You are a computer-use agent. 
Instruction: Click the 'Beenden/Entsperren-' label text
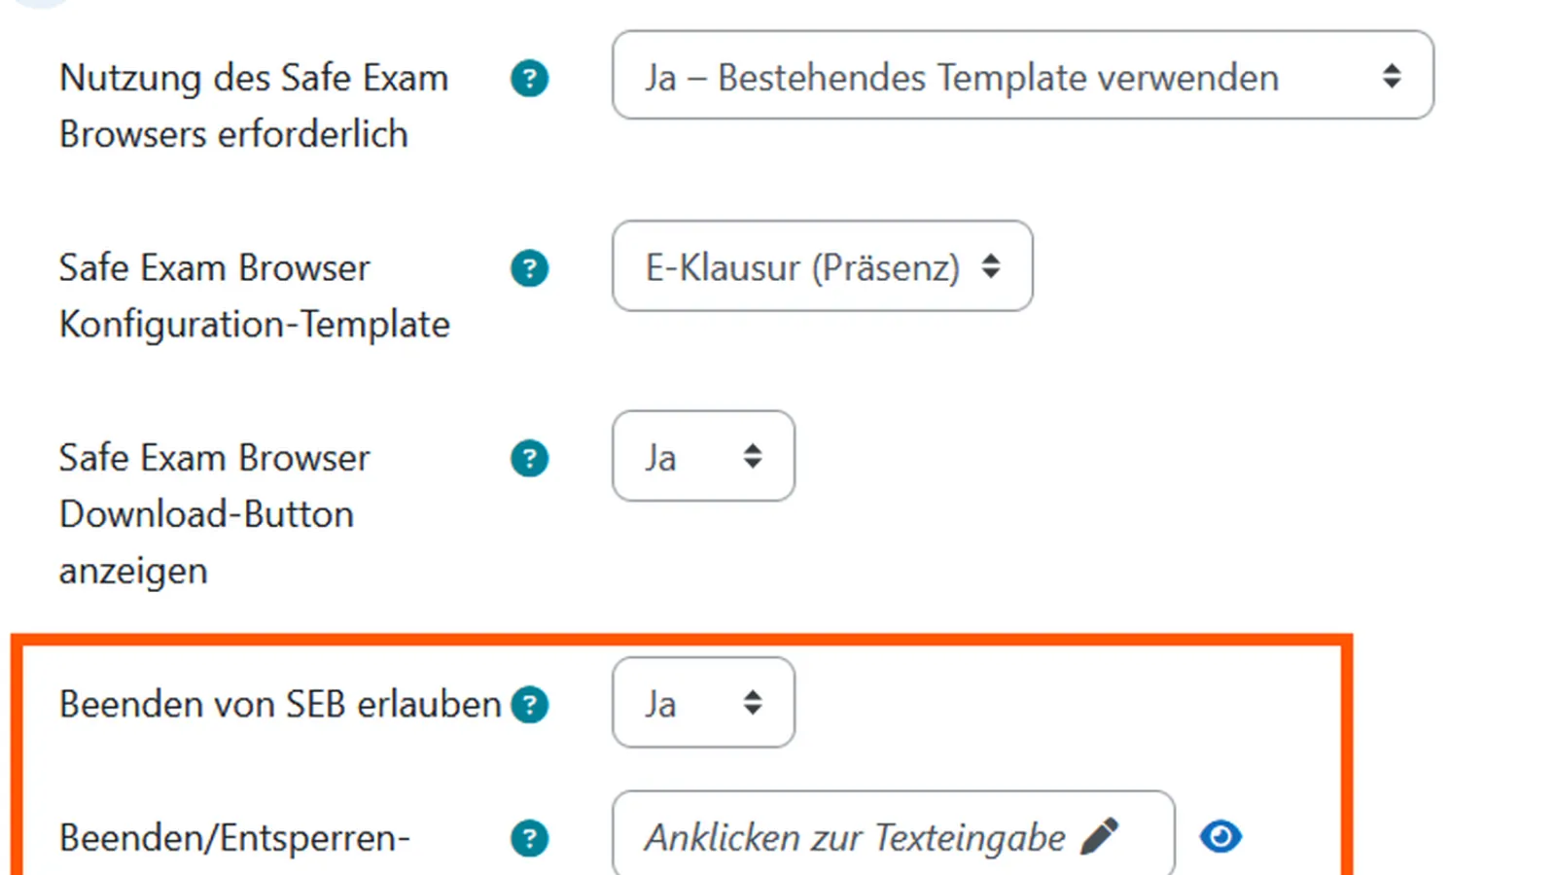(233, 837)
